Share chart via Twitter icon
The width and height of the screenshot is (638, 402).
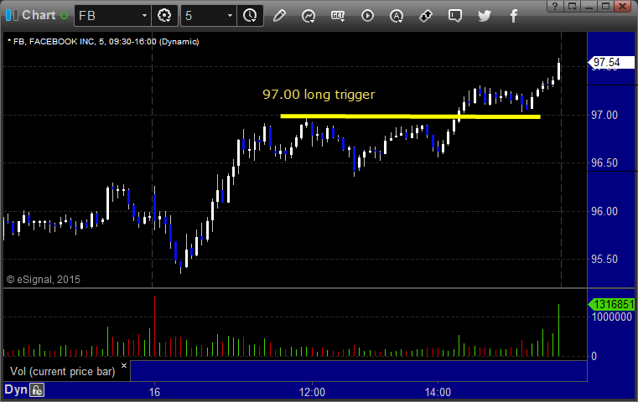point(485,16)
